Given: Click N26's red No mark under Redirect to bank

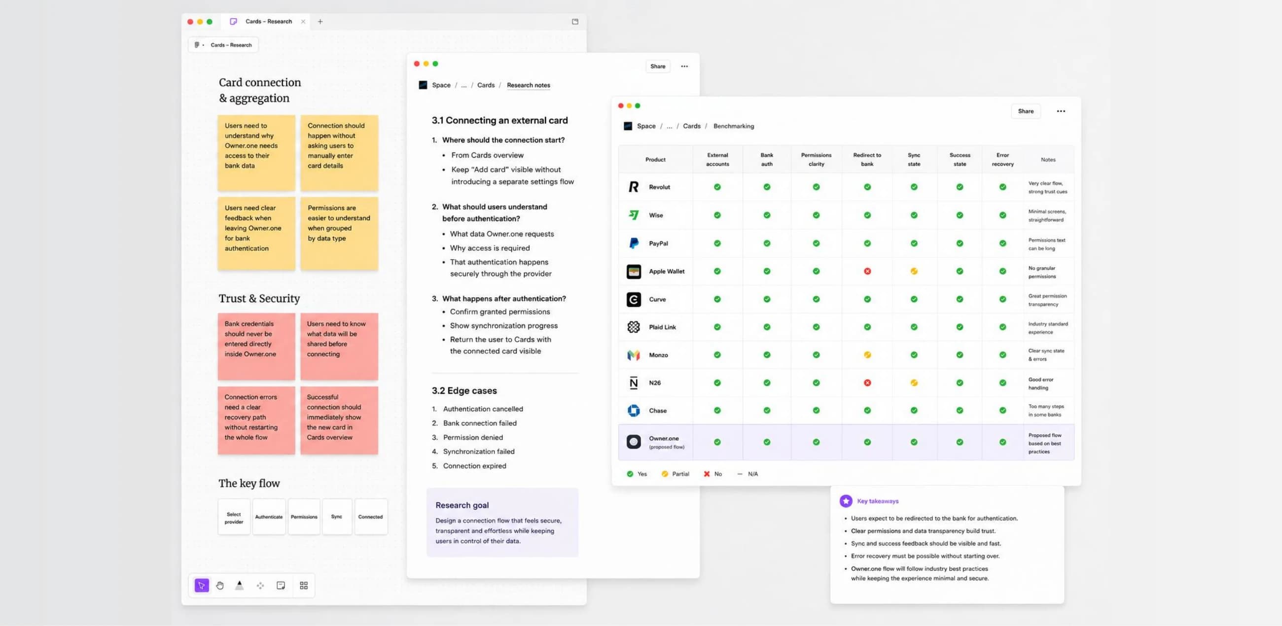Looking at the screenshot, I should coord(867,383).
